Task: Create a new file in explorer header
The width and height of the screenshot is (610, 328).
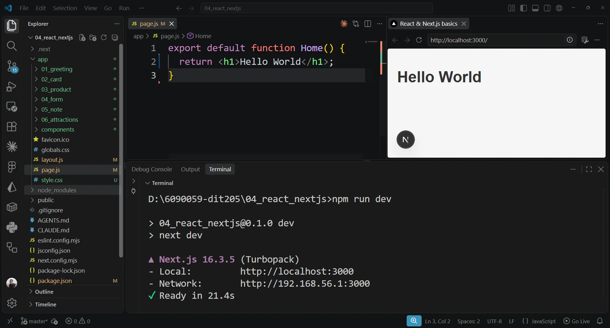Action: [82, 38]
